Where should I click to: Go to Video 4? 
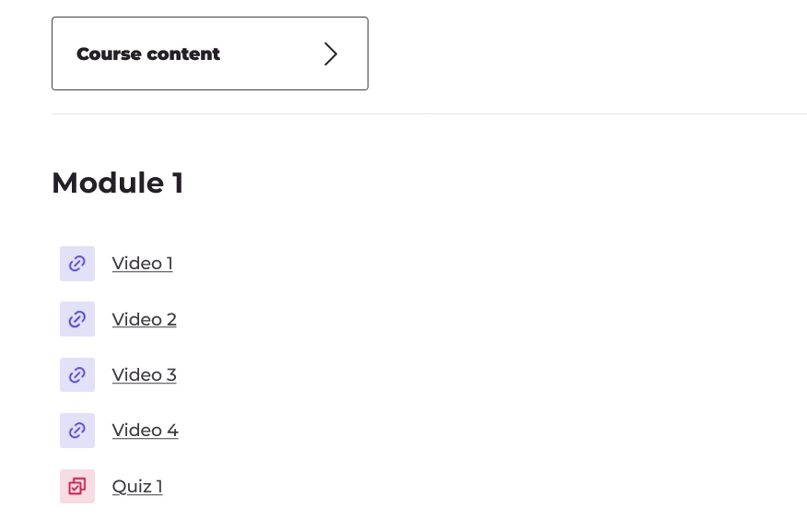tap(145, 430)
